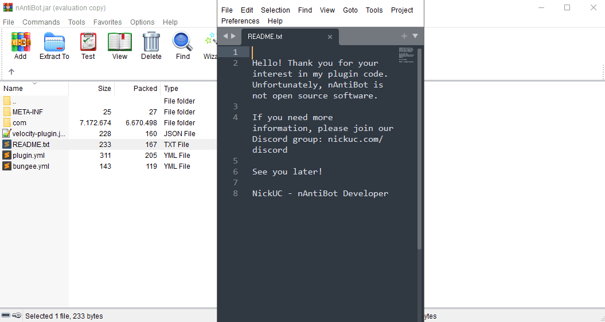Click 'NickUC - nAntiBot Developer' line
Image resolution: width=605 pixels, height=322 pixels.
pyautogui.click(x=320, y=193)
